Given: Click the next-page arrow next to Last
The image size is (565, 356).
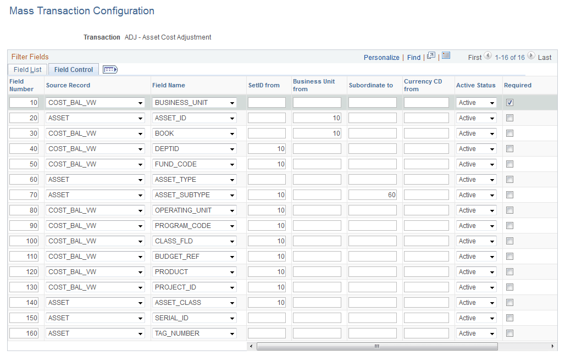Looking at the screenshot, I should point(531,55).
